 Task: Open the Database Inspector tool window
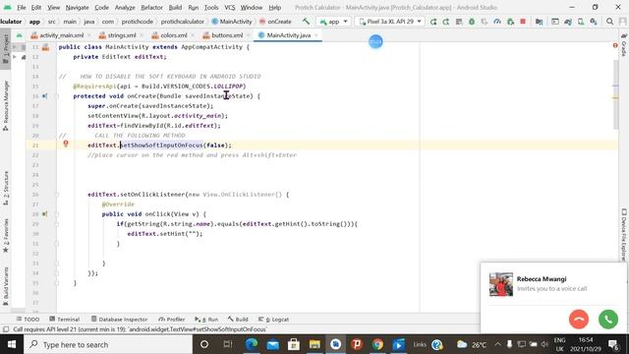(x=120, y=319)
